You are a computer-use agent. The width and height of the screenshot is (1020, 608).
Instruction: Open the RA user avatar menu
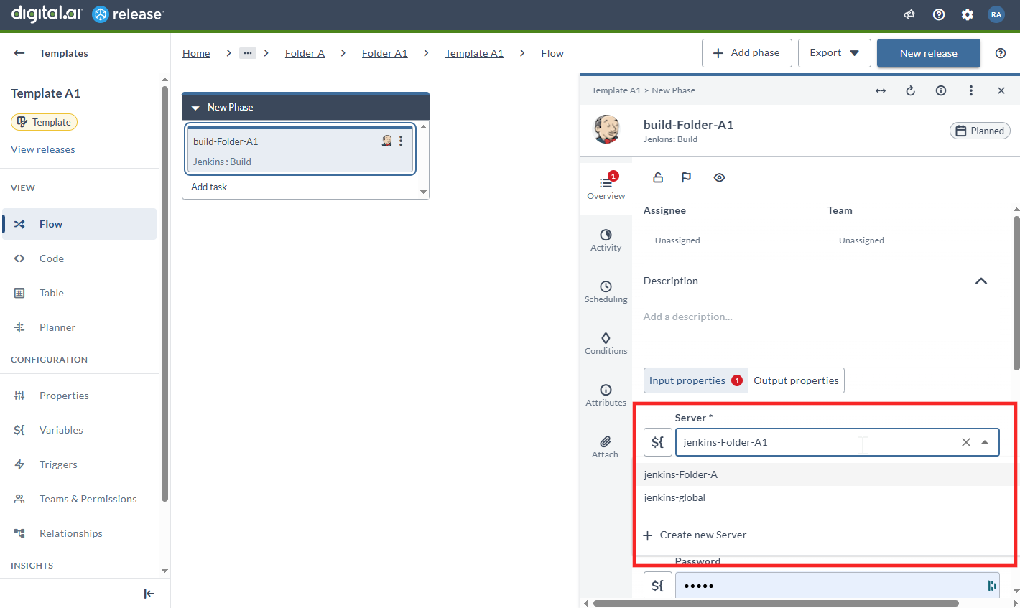pyautogui.click(x=996, y=14)
